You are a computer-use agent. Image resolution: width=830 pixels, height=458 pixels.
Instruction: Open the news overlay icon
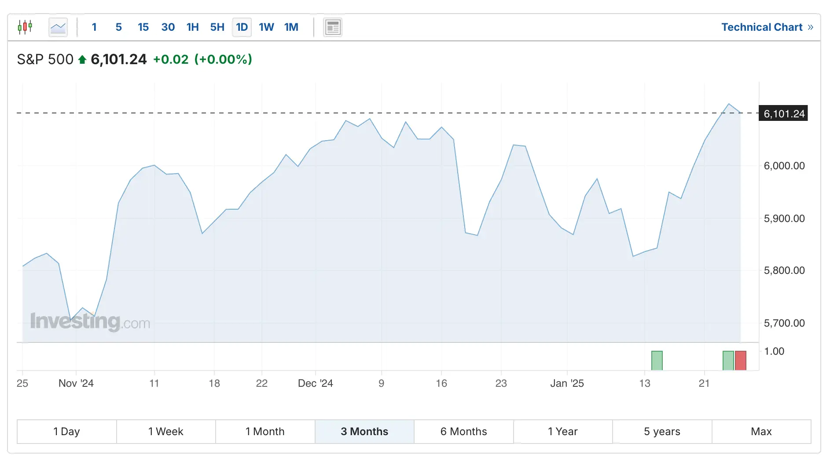pyautogui.click(x=333, y=27)
